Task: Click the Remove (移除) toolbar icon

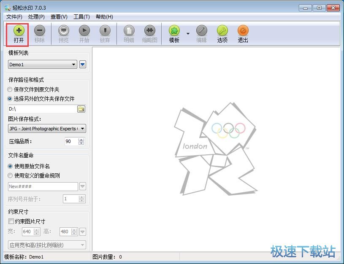Action: pyautogui.click(x=39, y=31)
